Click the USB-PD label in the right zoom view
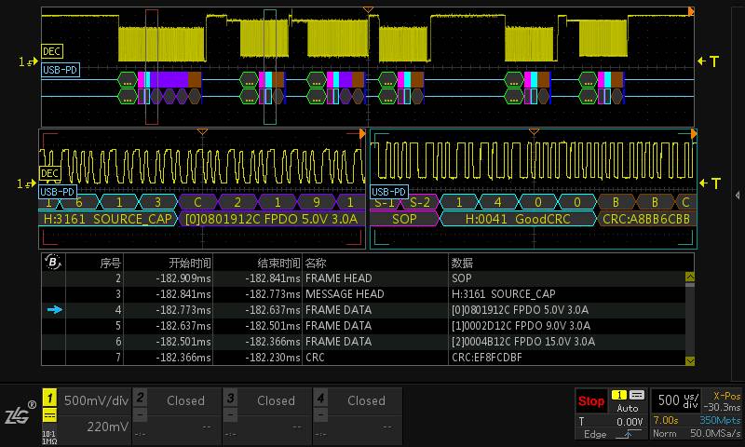Screen dimensions: 745x447 (x=389, y=192)
